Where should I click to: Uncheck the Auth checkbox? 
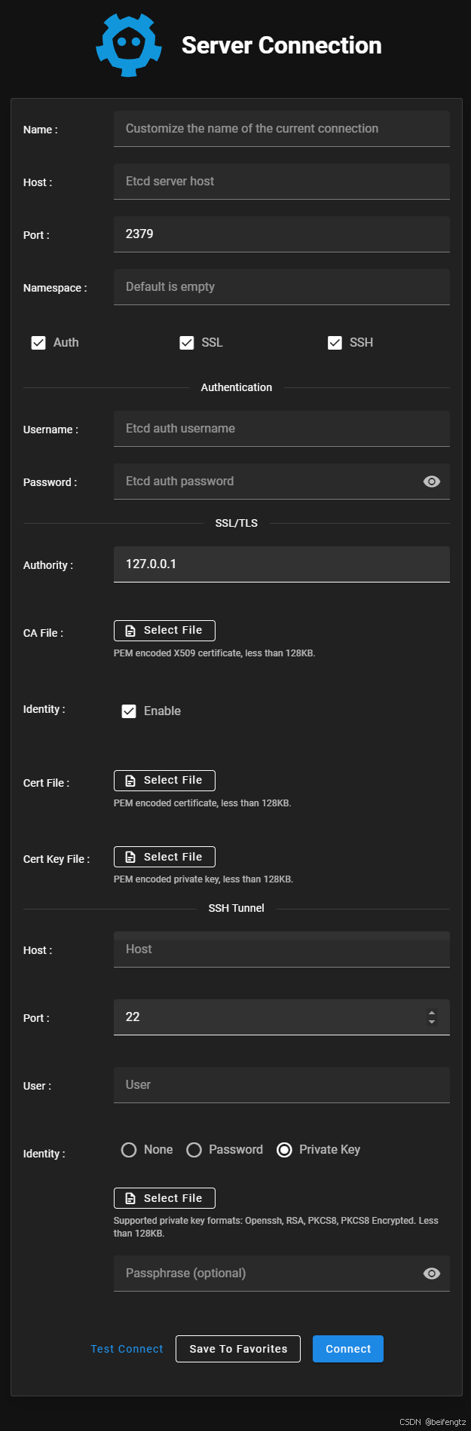pyautogui.click(x=38, y=343)
